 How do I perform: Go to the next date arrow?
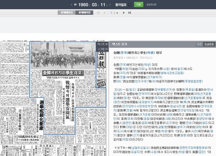coord(110,4)
